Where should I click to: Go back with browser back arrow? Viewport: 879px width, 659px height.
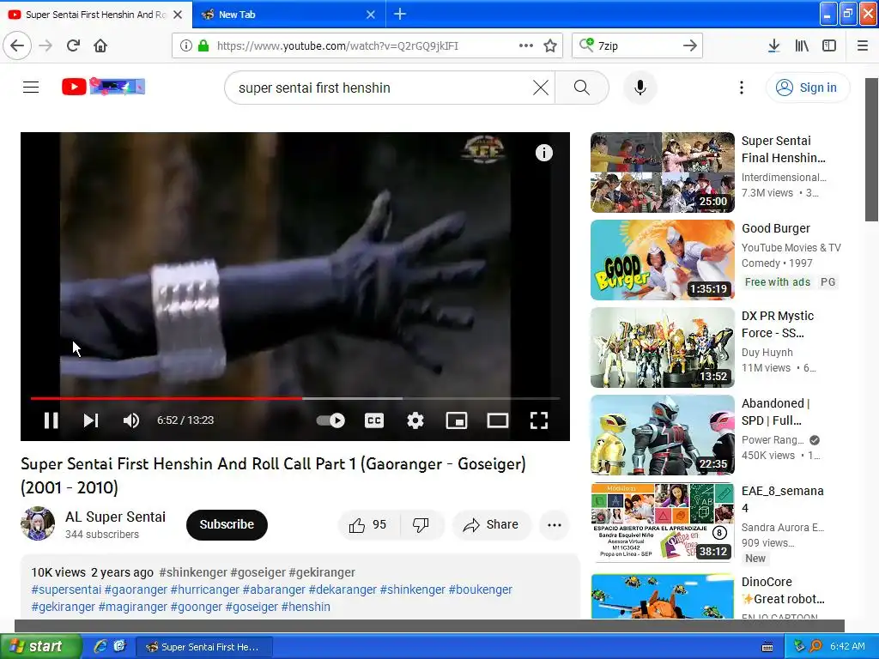[17, 45]
